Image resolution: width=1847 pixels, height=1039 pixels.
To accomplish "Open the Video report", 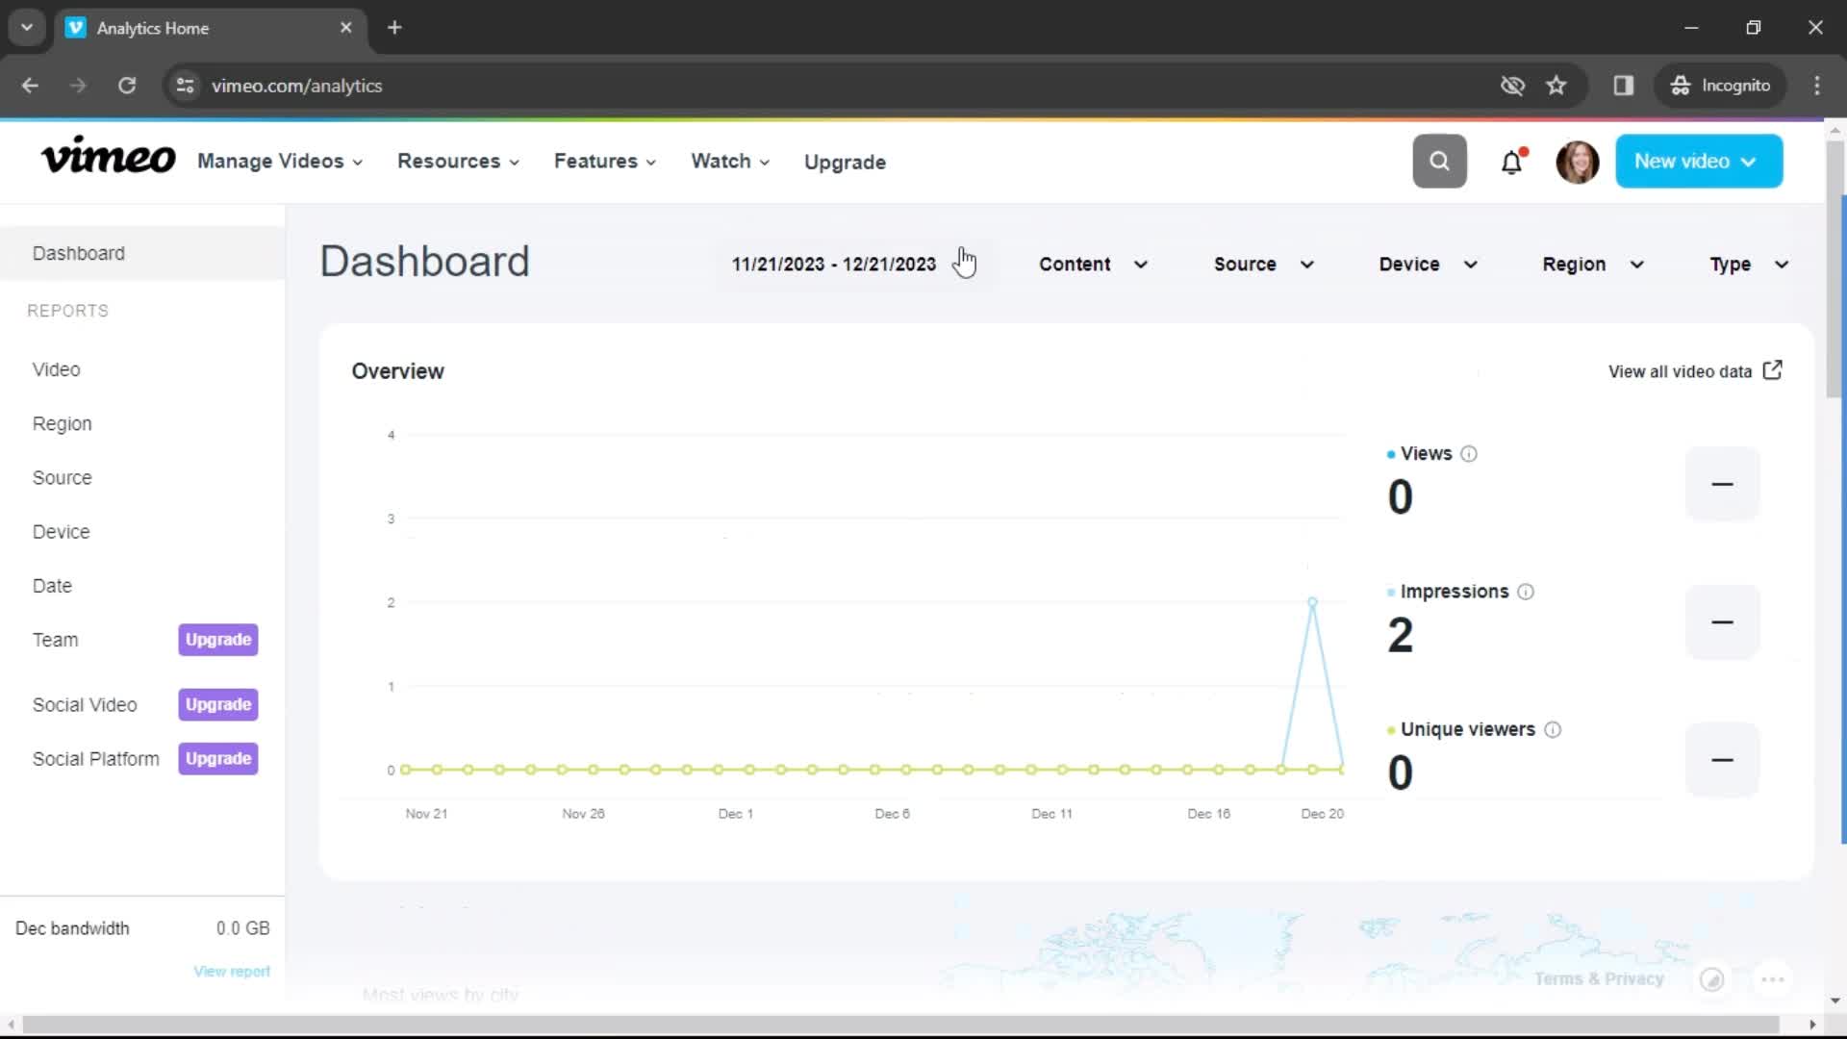I will click(x=56, y=369).
